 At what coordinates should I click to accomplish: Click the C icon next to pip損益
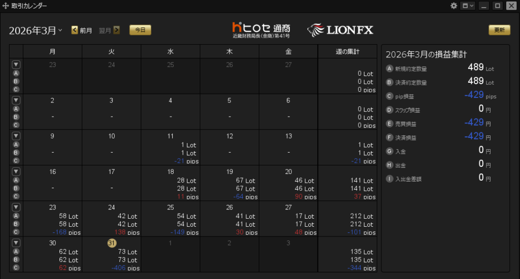click(x=390, y=96)
